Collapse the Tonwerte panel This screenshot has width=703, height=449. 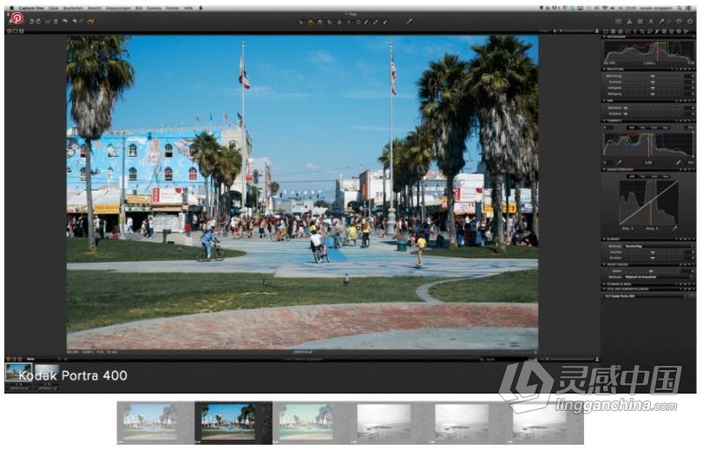pos(604,120)
